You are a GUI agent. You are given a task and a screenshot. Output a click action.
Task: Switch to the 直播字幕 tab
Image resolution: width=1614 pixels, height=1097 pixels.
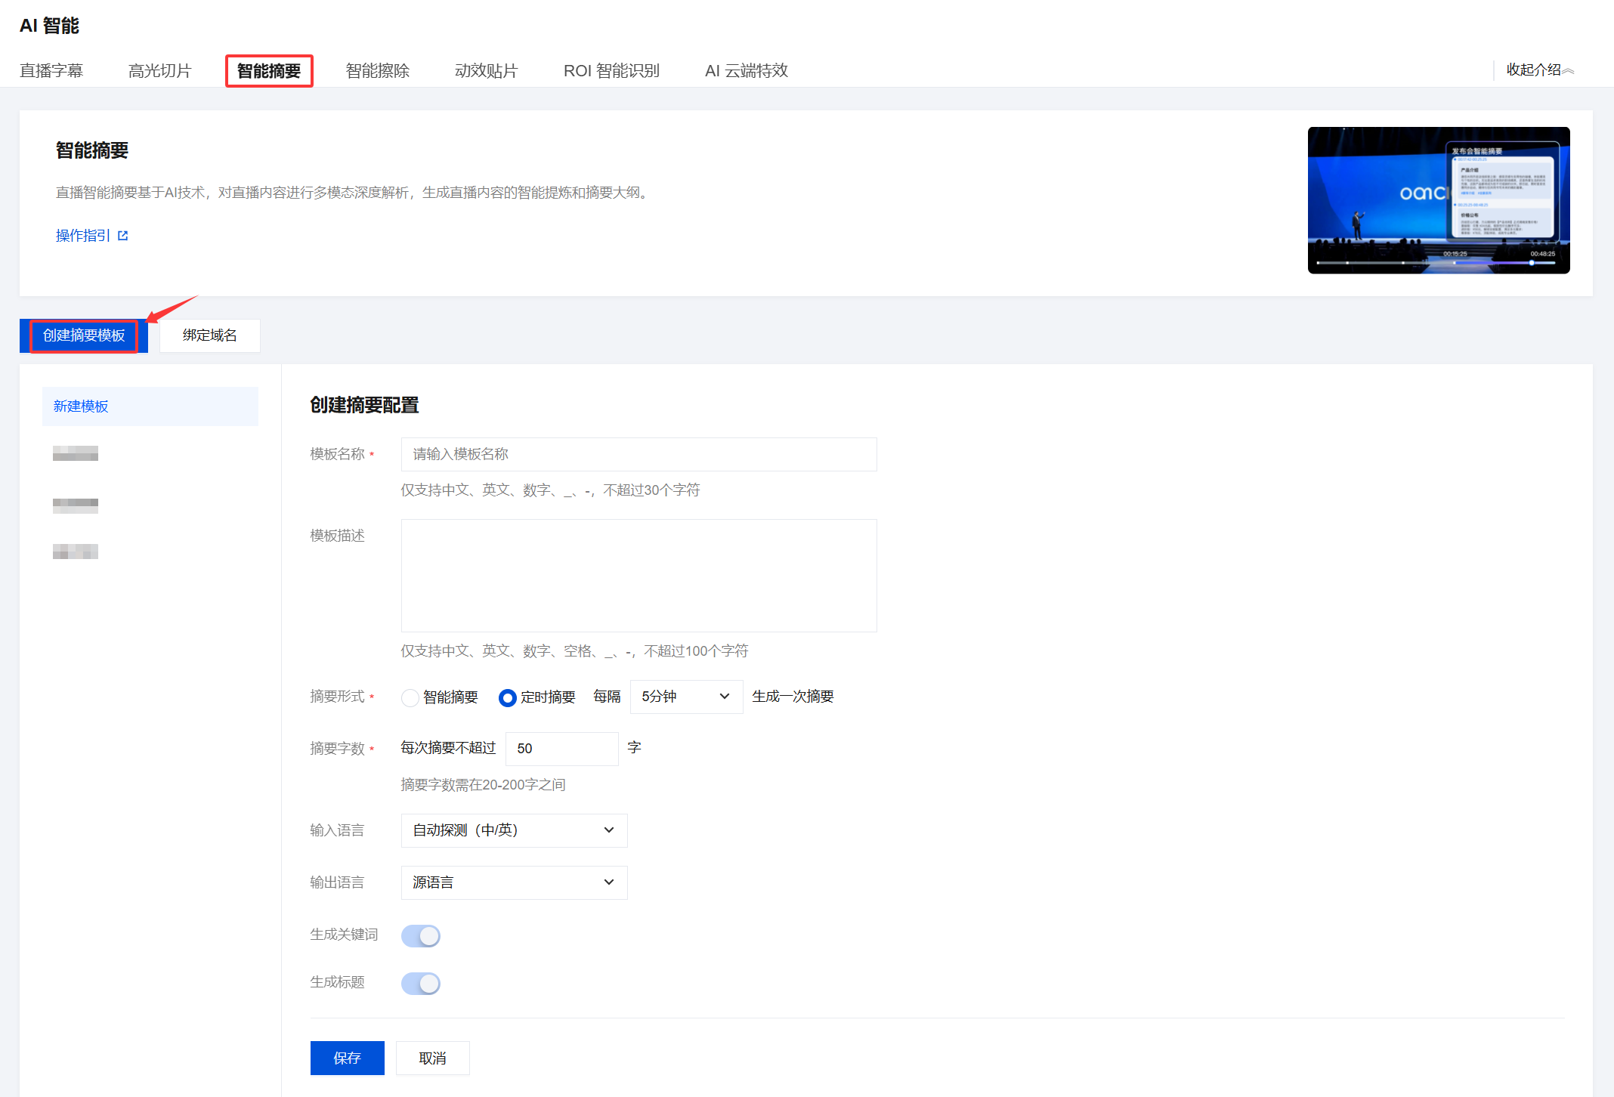pyautogui.click(x=51, y=71)
